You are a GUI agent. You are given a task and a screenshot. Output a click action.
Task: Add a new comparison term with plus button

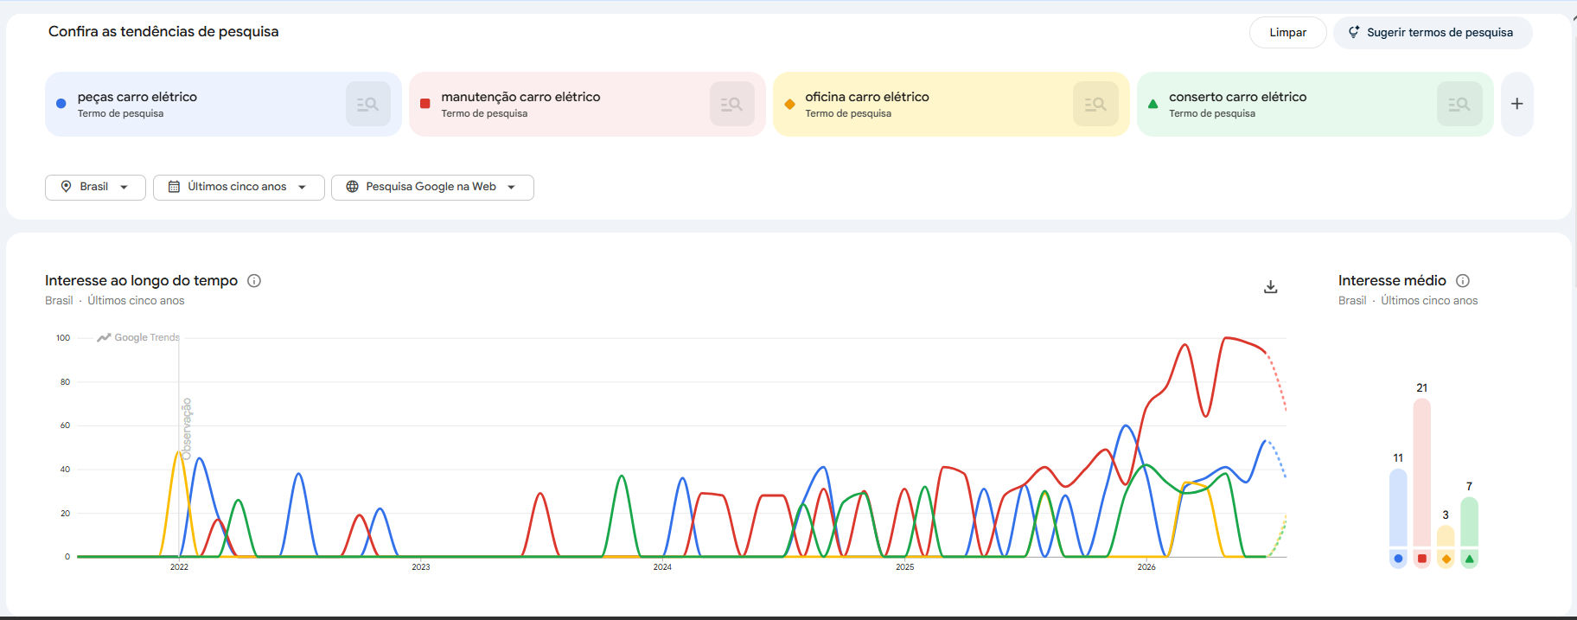tap(1517, 104)
